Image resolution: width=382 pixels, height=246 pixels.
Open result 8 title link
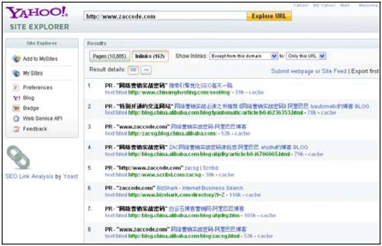(x=209, y=229)
